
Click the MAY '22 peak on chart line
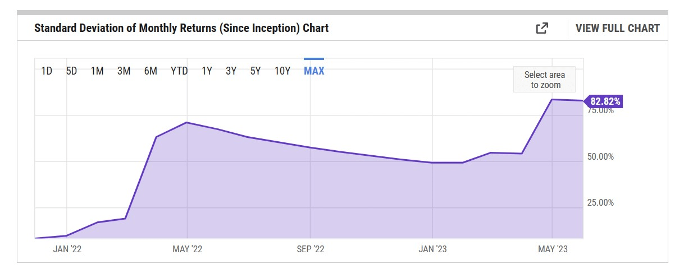coord(187,122)
